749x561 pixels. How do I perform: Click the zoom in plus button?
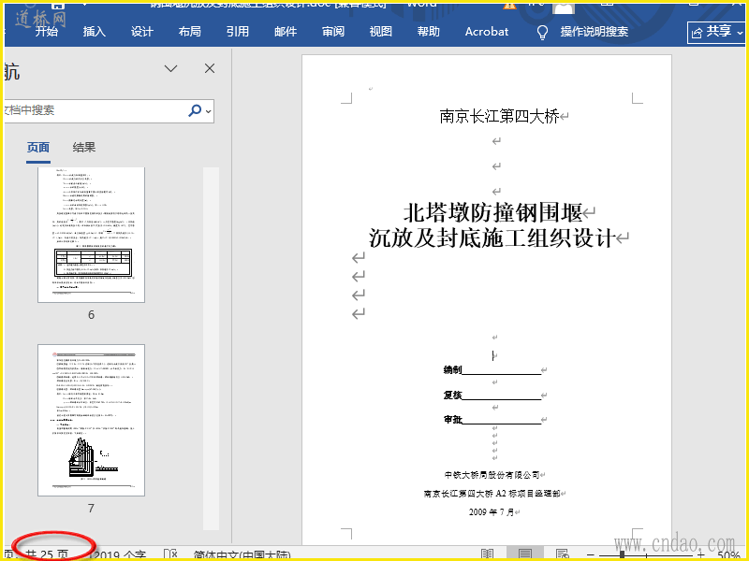click(700, 554)
